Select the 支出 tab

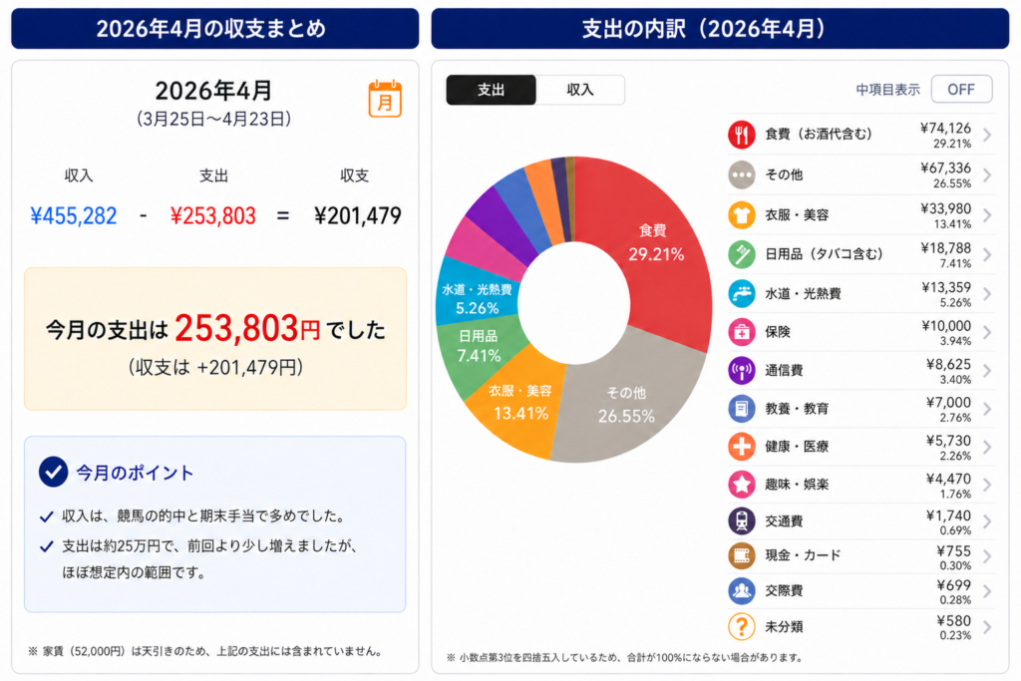(491, 90)
